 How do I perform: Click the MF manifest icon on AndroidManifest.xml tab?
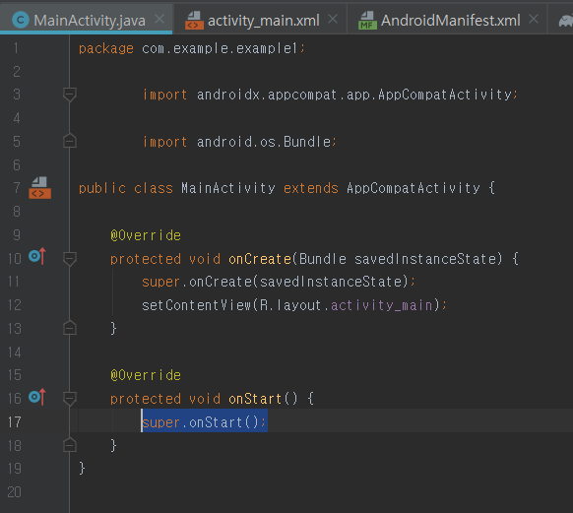367,20
